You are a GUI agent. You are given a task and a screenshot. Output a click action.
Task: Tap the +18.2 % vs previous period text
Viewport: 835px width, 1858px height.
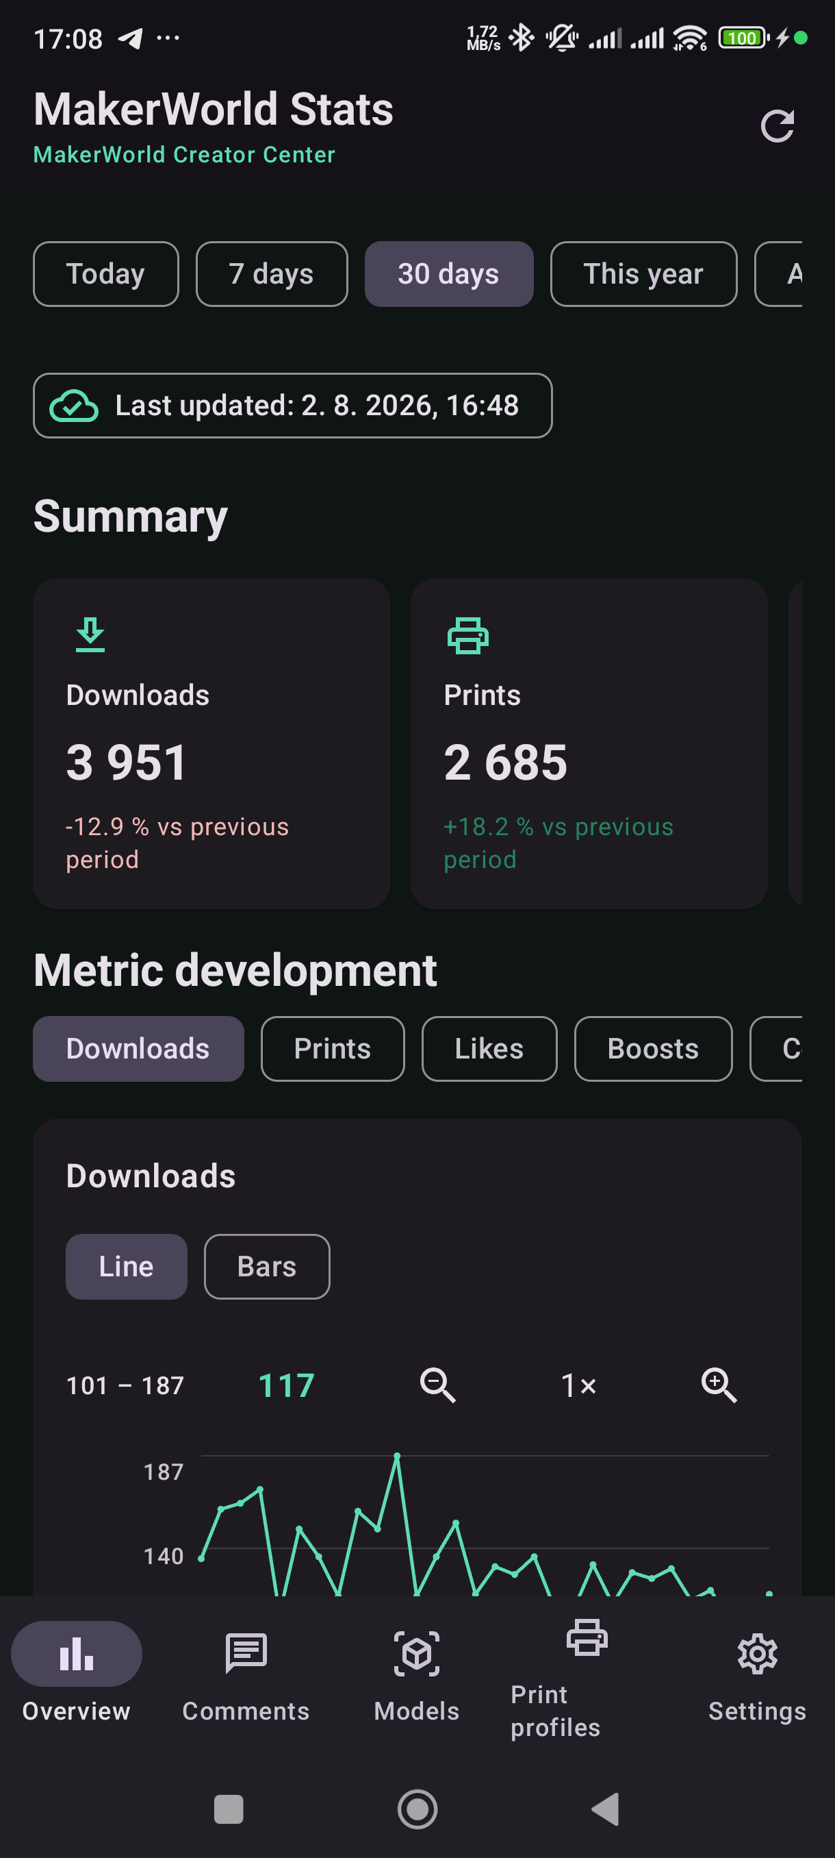point(558,843)
